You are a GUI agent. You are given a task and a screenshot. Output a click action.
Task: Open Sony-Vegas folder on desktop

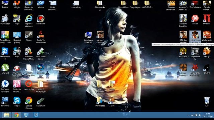[x=135, y=4]
